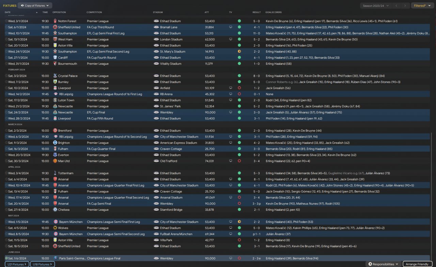Click the 14,993 attendance figure
This screenshot has width=436, height=267.
[209, 52]
